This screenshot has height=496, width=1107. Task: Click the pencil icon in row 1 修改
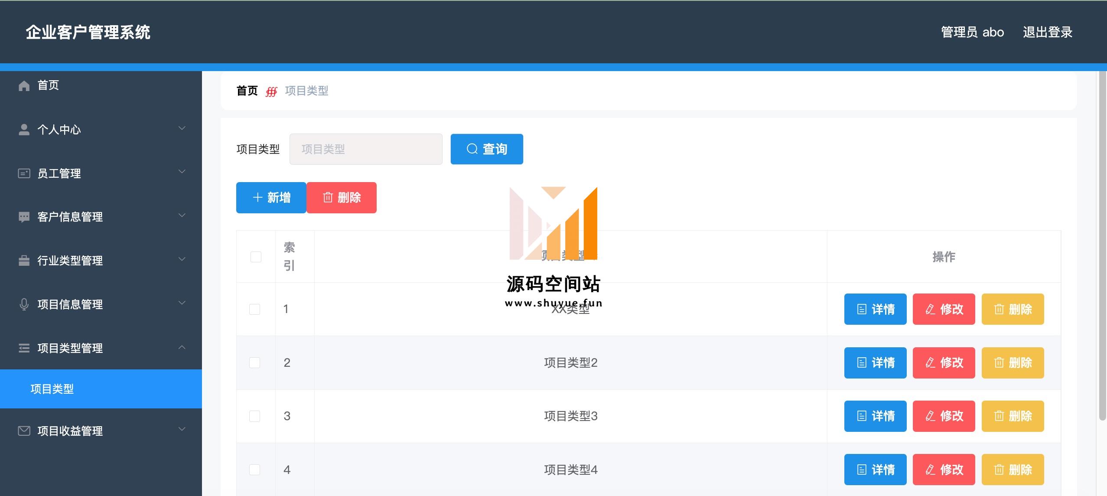930,310
